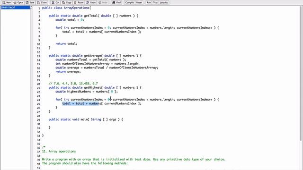Screen dimensions: 303x170
Task: Click the main method declaration on line 29
Action: pos(86,119)
